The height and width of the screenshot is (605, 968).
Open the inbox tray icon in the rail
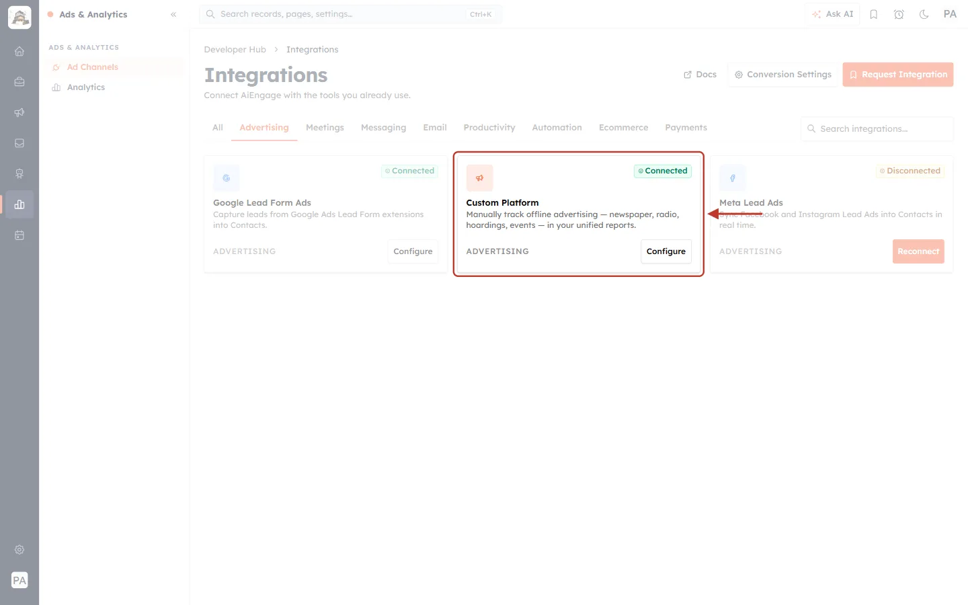point(19,143)
